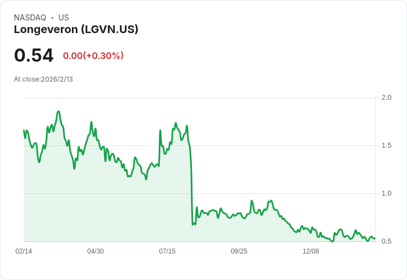This screenshot has width=407, height=280.
Task: Select the 1.5 y-axis label
Action: point(386,146)
